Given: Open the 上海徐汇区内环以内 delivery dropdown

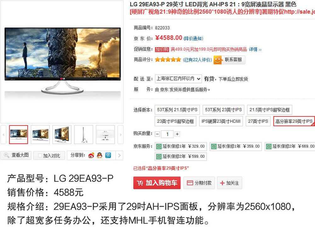Looking at the screenshot, I should point(178,79).
